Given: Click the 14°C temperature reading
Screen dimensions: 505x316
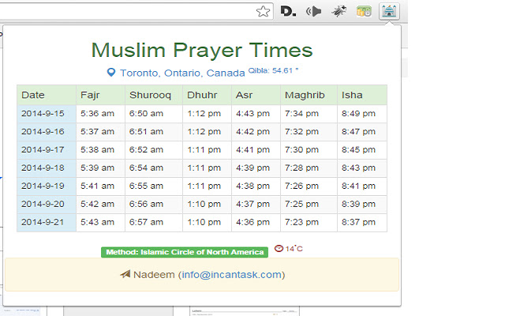Looking at the screenshot, I should pyautogui.click(x=294, y=249).
